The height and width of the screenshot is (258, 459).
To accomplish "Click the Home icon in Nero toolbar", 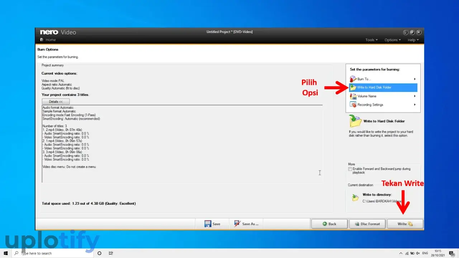I will coord(42,40).
